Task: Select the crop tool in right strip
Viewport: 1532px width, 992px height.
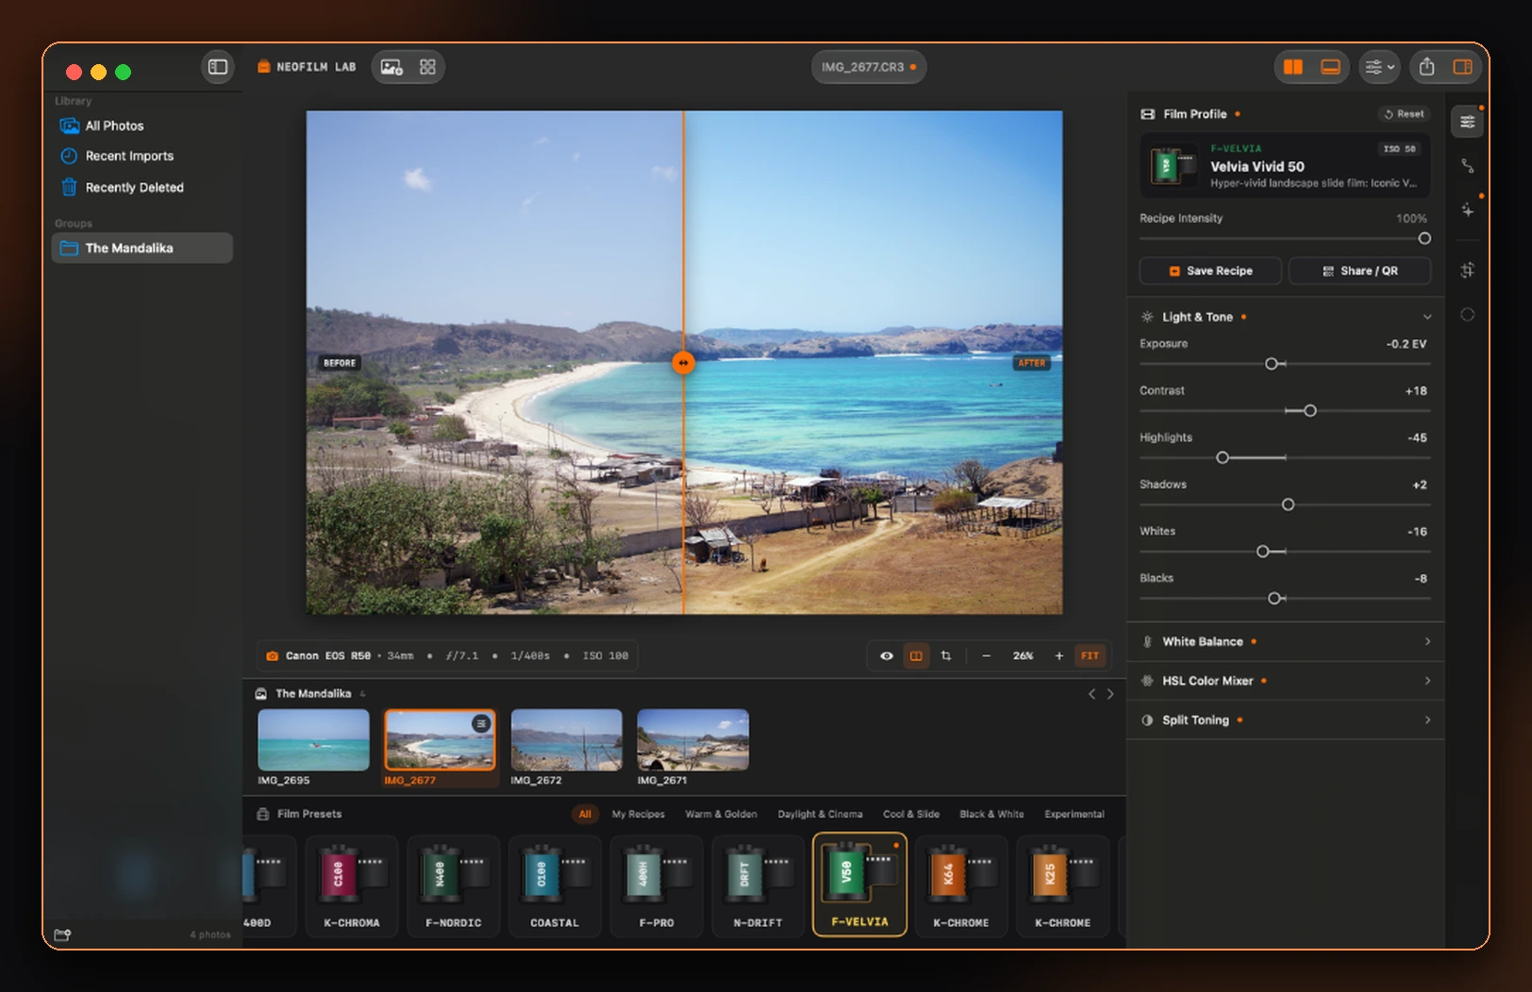Action: point(1467,271)
